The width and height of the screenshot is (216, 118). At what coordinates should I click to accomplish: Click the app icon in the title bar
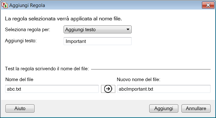(x=5, y=5)
